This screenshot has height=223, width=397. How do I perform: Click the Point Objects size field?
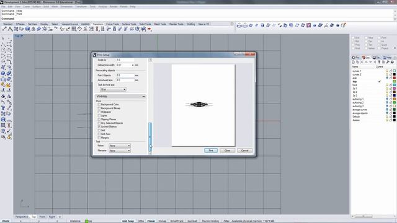click(125, 76)
